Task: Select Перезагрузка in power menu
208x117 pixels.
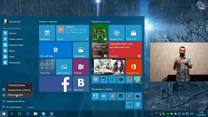Action: coord(19,95)
